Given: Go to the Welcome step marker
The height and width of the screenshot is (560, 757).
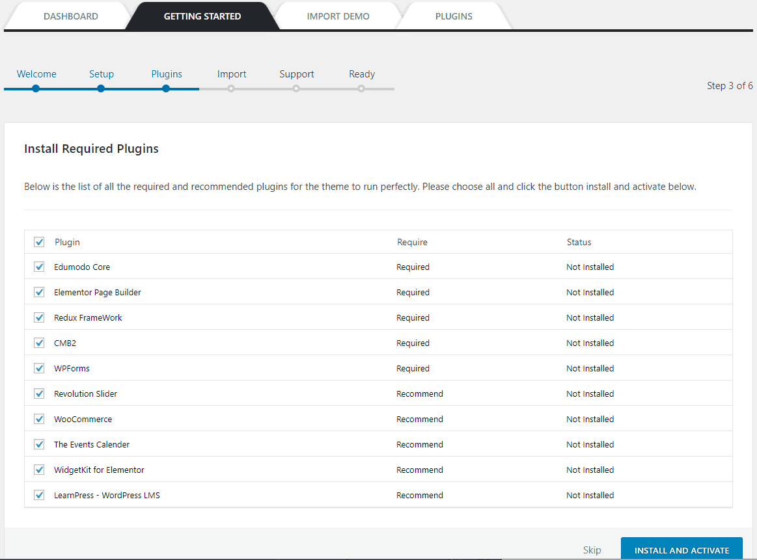Looking at the screenshot, I should [x=36, y=88].
